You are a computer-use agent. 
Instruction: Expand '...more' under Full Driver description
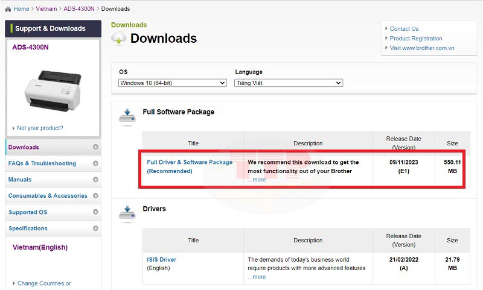[x=257, y=180]
